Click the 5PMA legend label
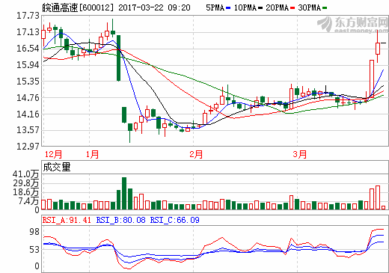The image size is (389, 273). click(215, 7)
